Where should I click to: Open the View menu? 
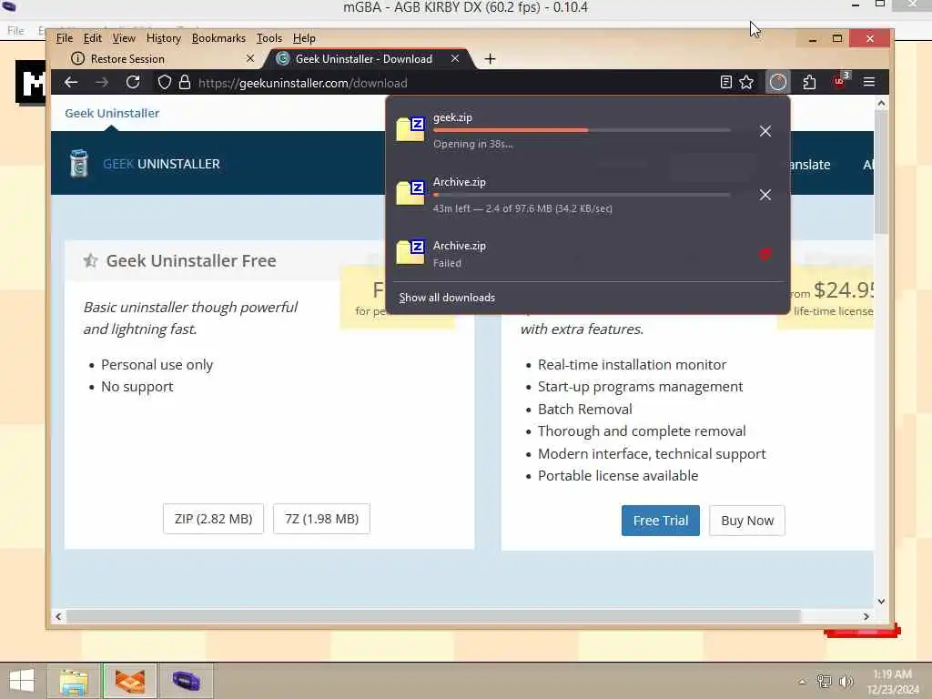click(x=124, y=38)
